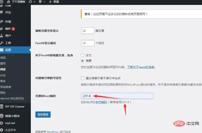Open the 字符编码 character encoding link
The height and width of the screenshot is (133, 202).
coord(101,102)
